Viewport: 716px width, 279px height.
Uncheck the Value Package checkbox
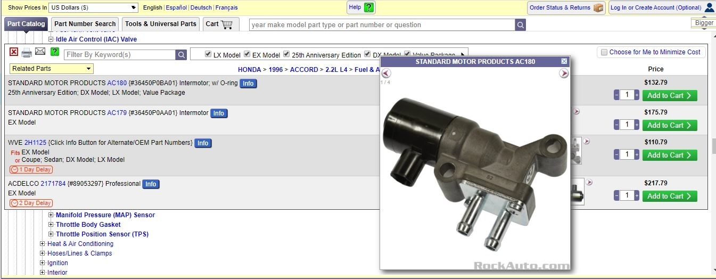pyautogui.click(x=407, y=54)
